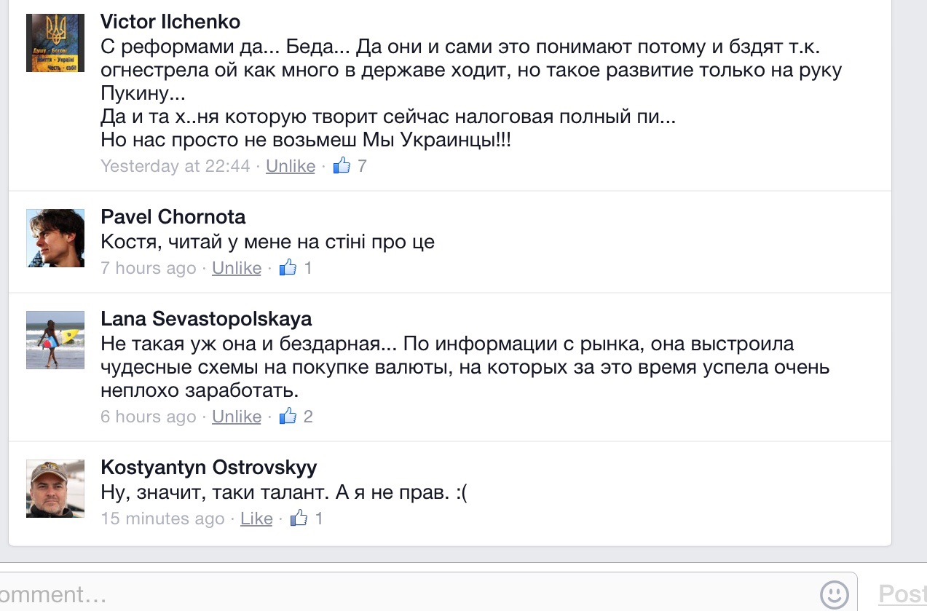The width and height of the screenshot is (927, 611).
Task: Click thumbs-up icon on Victor Ilchenko's comment
Action: [342, 166]
